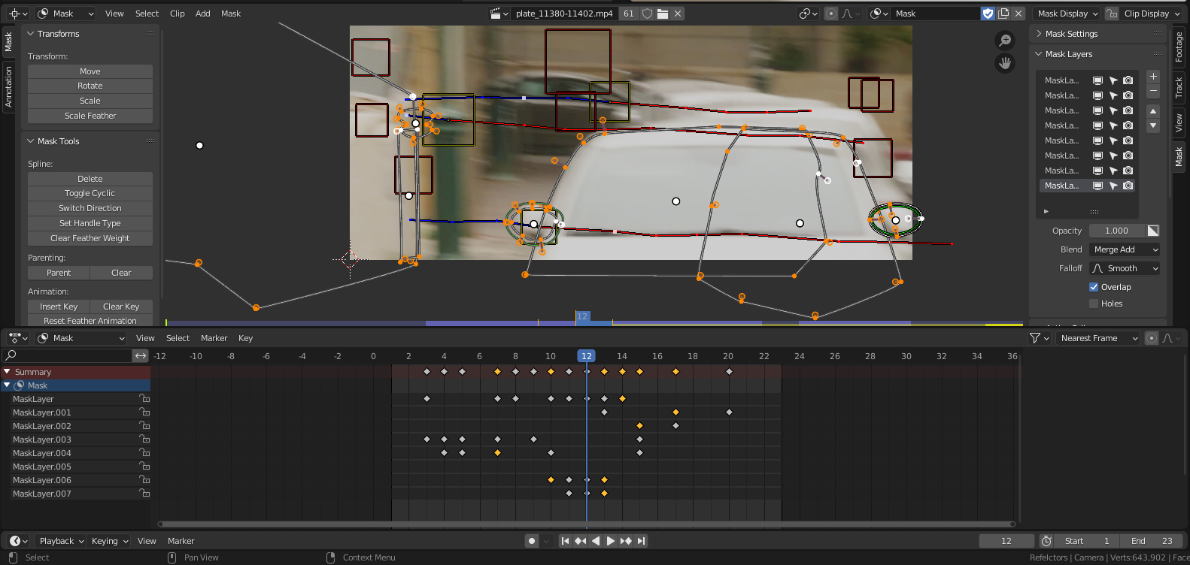The image size is (1190, 565).
Task: Move mask layer up with arrow icon
Action: click(1153, 111)
